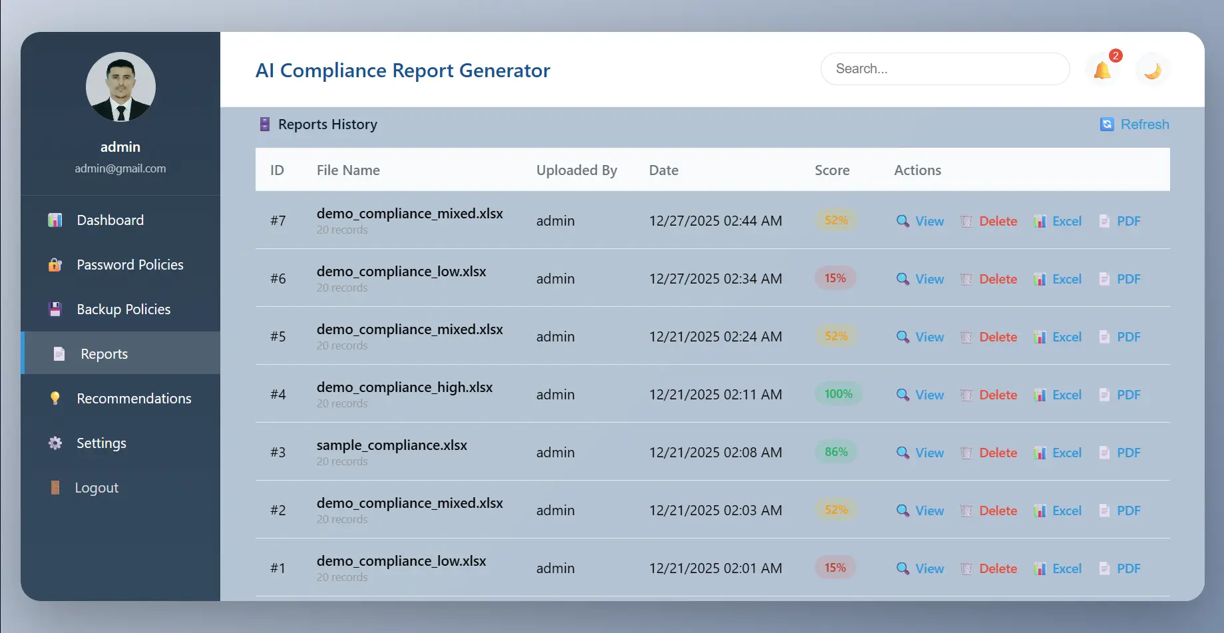Click the admin profile avatar
The height and width of the screenshot is (633, 1224).
(120, 87)
